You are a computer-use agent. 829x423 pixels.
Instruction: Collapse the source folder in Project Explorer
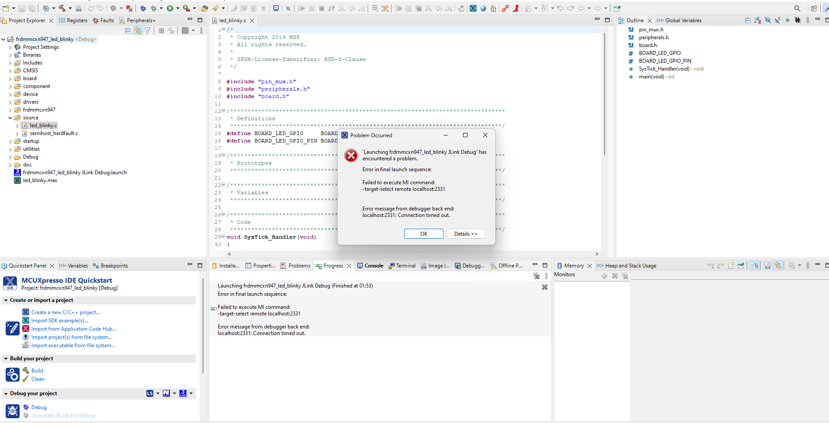[x=10, y=117]
